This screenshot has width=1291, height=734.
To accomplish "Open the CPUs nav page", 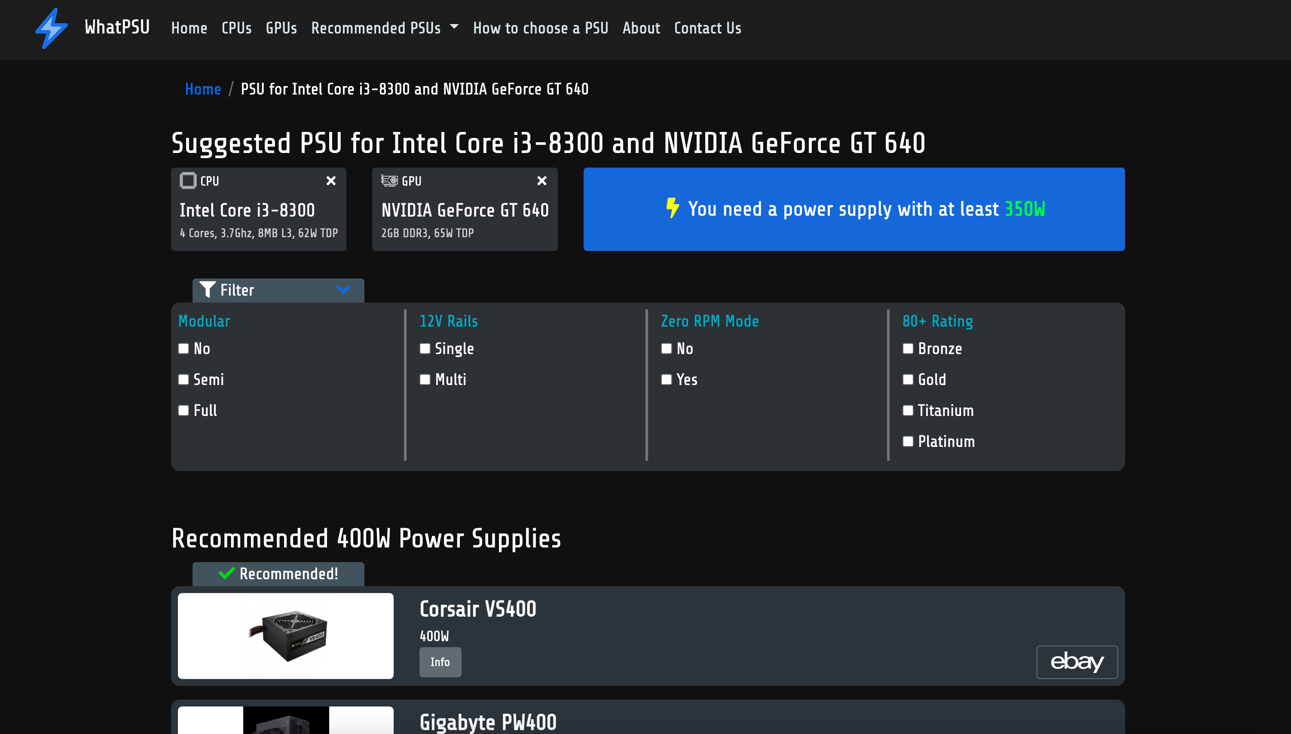I will pos(236,28).
